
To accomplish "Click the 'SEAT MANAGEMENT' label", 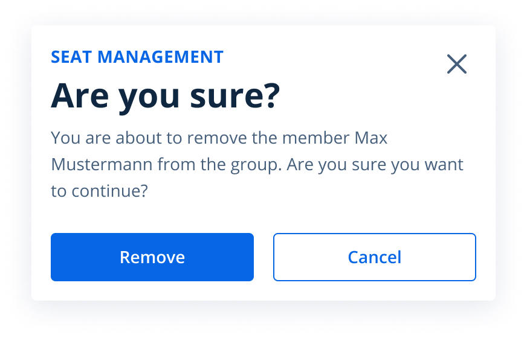I will pos(137,57).
